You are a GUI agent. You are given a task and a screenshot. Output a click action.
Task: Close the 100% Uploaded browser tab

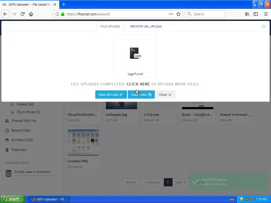[55, 4]
